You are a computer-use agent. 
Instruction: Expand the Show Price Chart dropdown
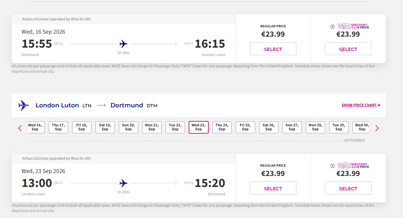[x=361, y=105]
